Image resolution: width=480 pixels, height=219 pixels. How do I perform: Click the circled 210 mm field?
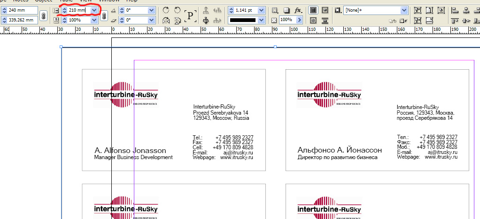(x=79, y=10)
